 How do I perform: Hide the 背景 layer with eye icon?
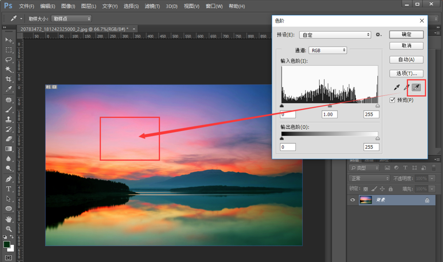[x=353, y=200]
